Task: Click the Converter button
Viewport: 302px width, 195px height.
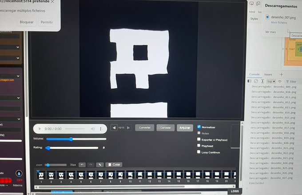Action: (x=145, y=127)
